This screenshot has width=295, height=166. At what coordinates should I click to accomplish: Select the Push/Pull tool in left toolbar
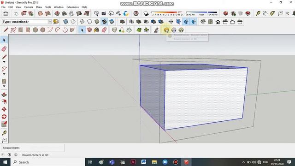(x=4, y=95)
